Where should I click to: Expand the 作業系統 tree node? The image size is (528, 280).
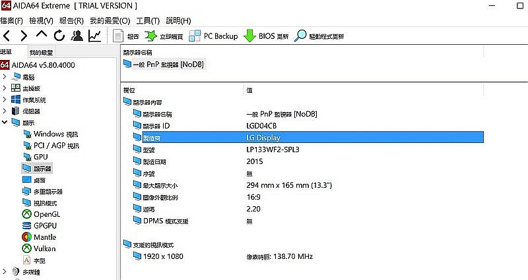4,99
